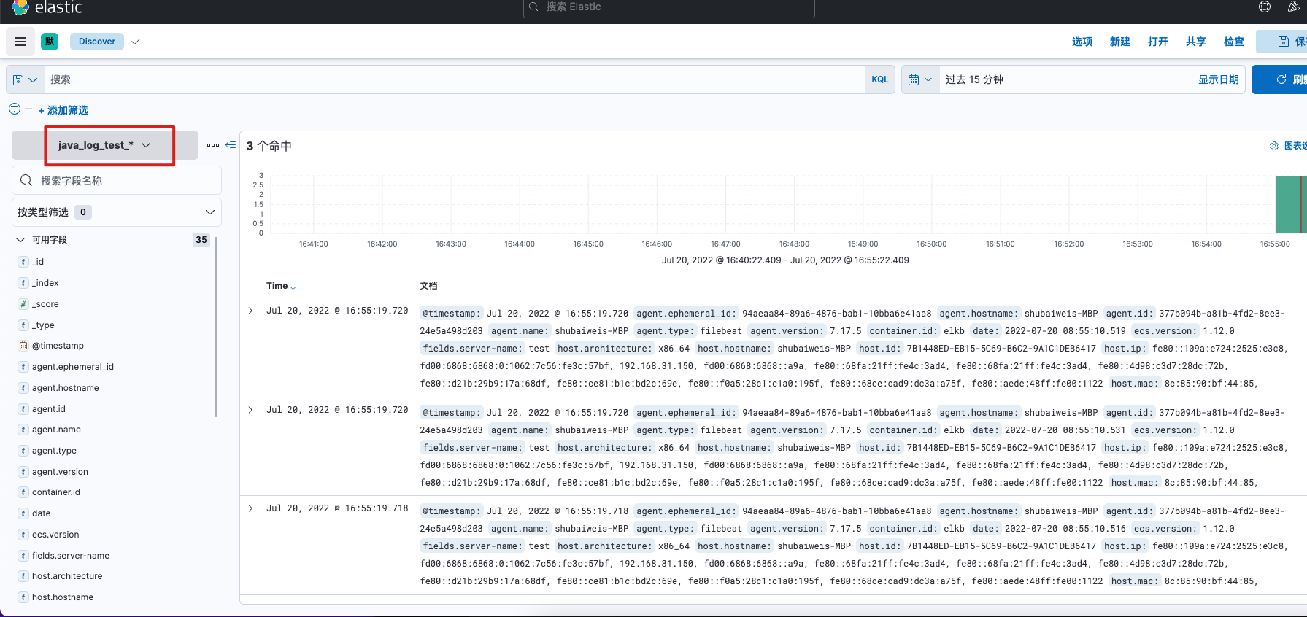Select the agent.id field
The height and width of the screenshot is (617, 1307).
(x=49, y=409)
